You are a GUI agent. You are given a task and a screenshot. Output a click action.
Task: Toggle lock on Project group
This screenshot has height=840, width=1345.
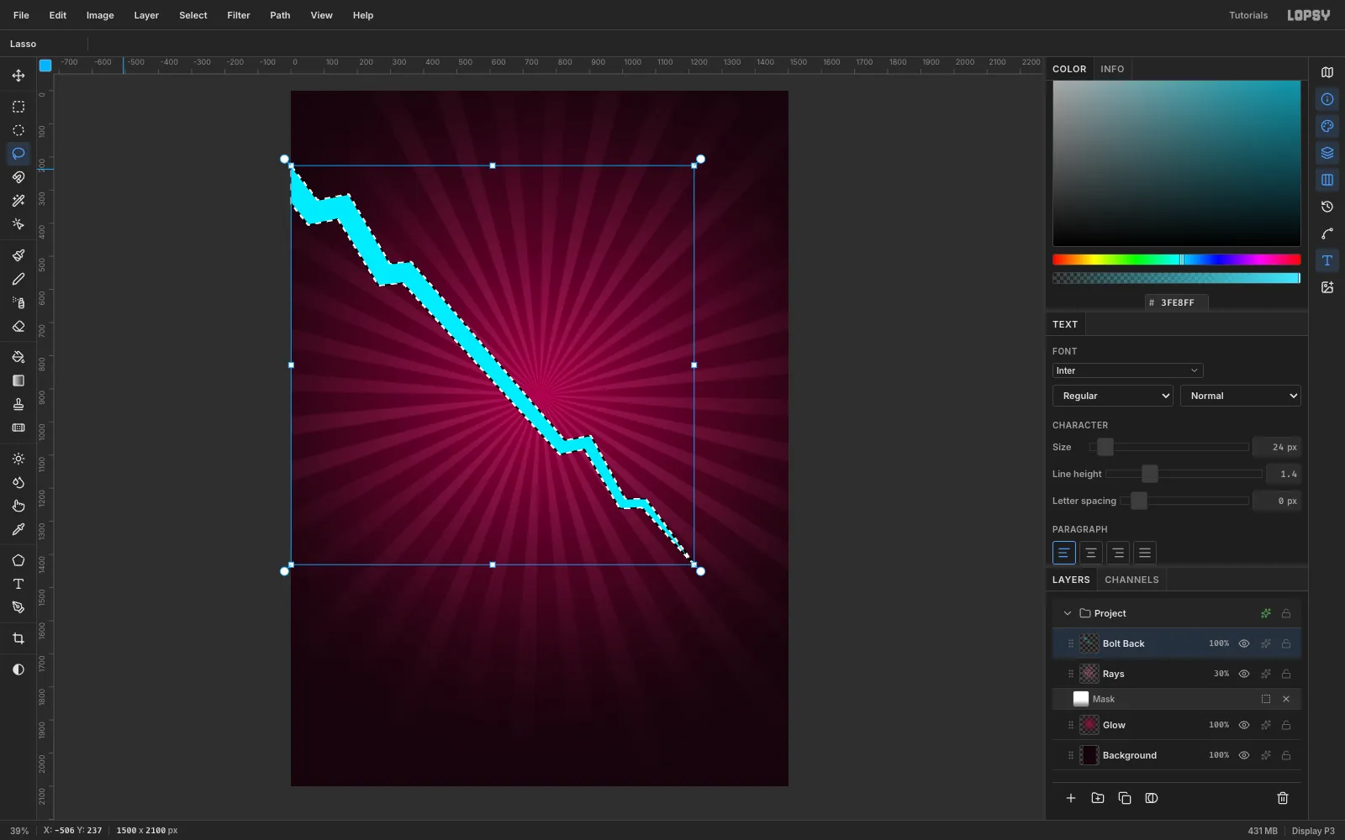click(1286, 613)
